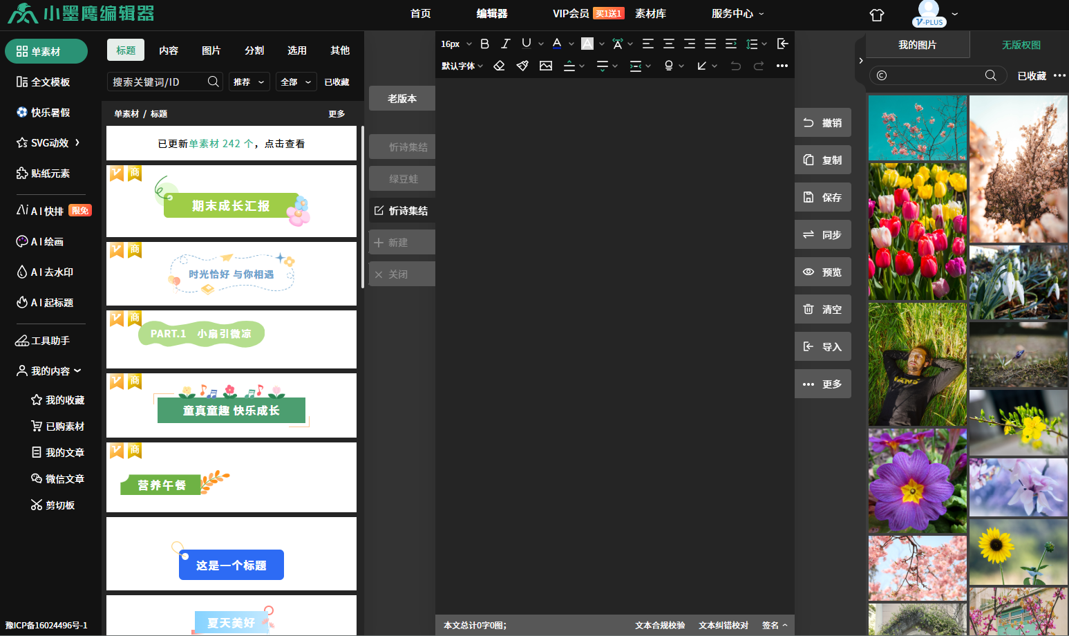Open the 默认字体 font dropdown
This screenshot has width=1069, height=636.
(x=462, y=66)
